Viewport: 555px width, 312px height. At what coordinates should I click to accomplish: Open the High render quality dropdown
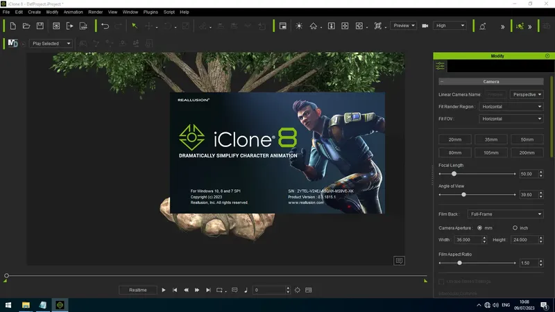click(x=450, y=26)
